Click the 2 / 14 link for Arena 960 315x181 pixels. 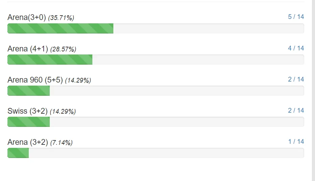click(x=296, y=80)
